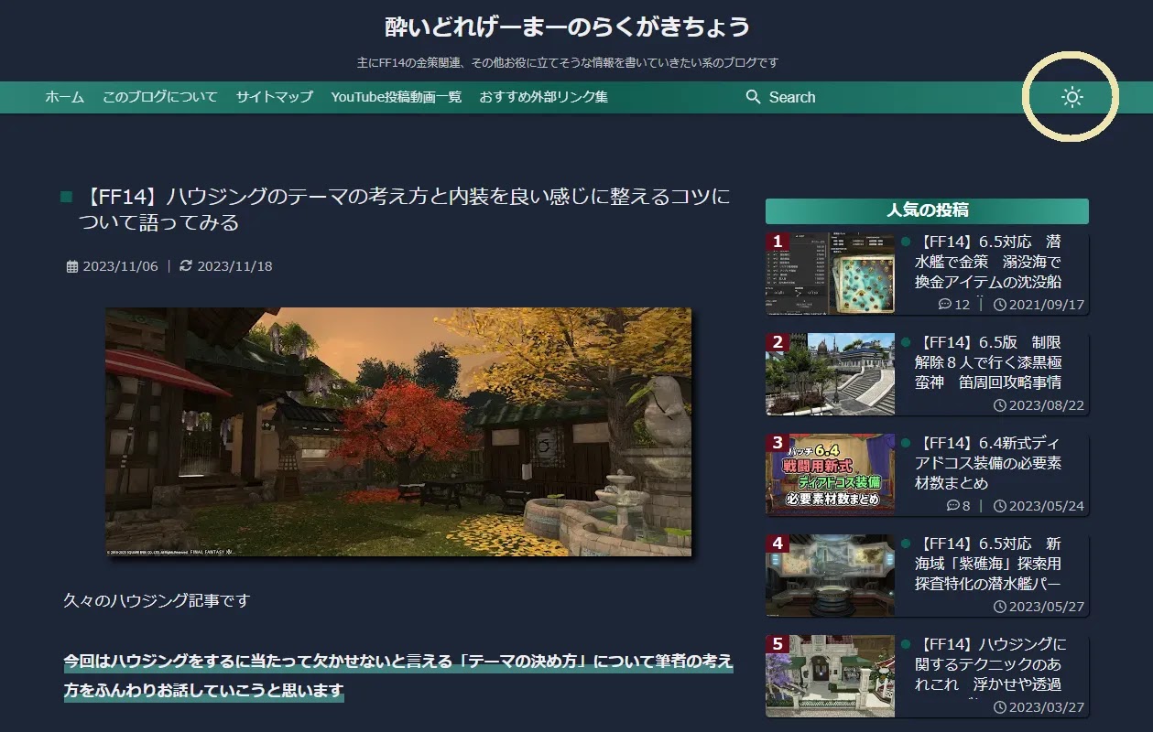Image resolution: width=1153 pixels, height=732 pixels.
Task: Click rank badge number 3
Action: [x=778, y=444]
